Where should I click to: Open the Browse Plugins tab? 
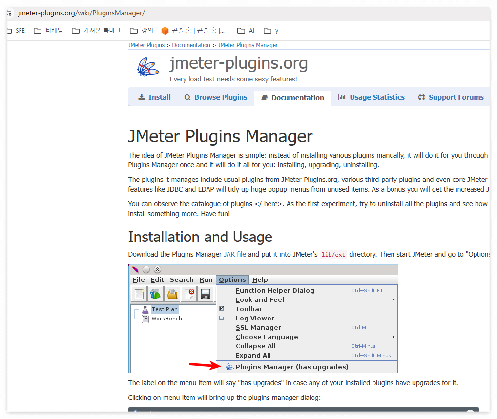click(216, 97)
